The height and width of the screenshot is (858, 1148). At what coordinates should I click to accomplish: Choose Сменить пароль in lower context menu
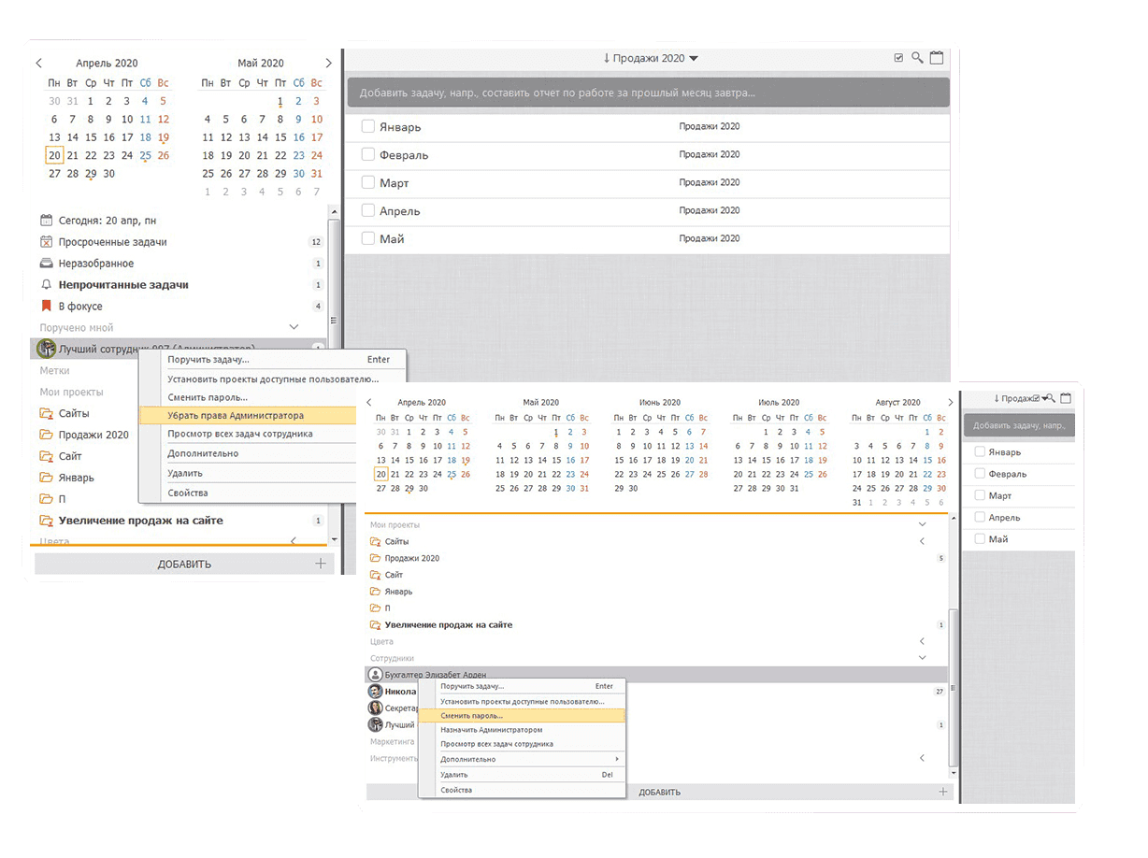click(x=522, y=715)
